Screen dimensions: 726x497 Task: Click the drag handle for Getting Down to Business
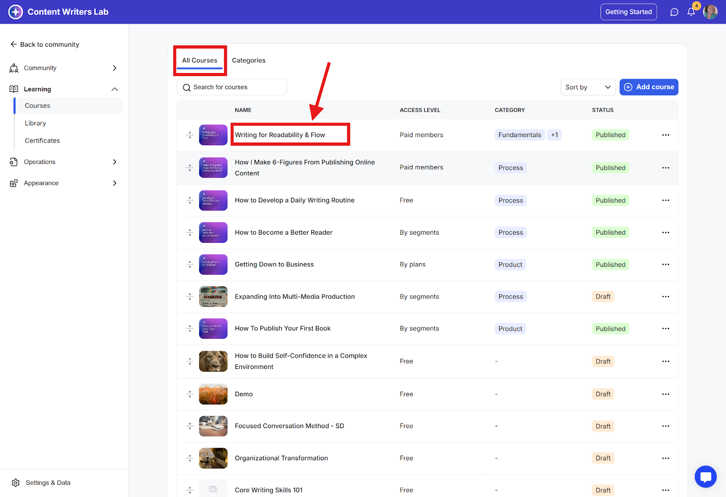(x=190, y=265)
